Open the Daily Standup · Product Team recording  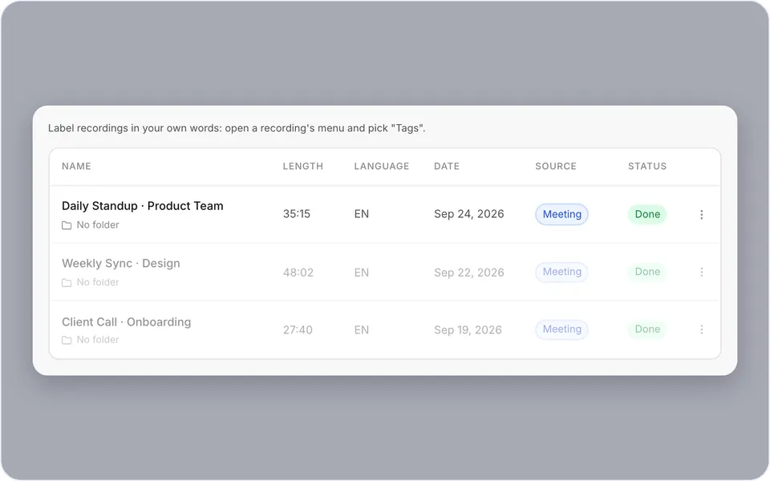pyautogui.click(x=143, y=206)
